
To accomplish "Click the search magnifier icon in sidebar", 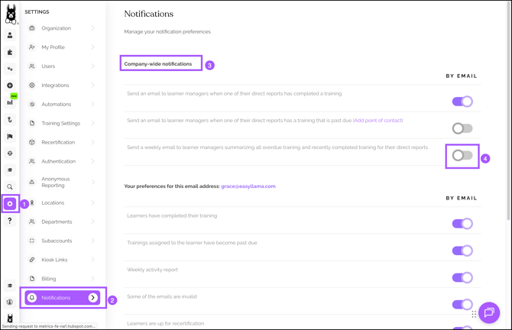I will tap(10, 187).
